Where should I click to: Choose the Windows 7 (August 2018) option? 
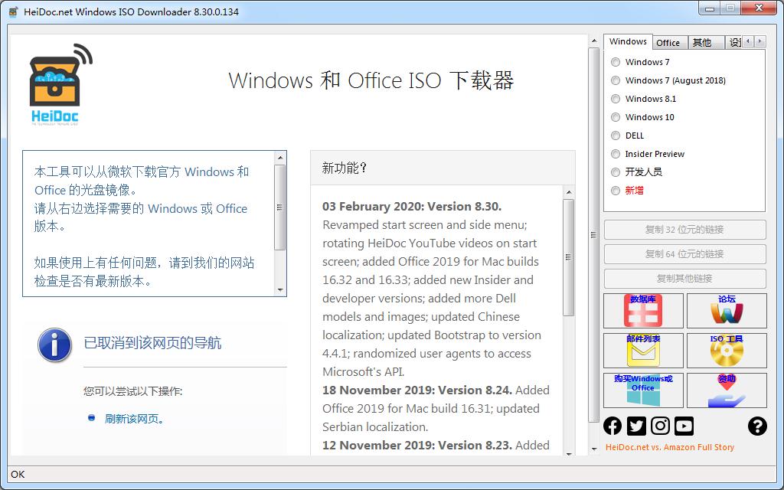[x=616, y=80]
